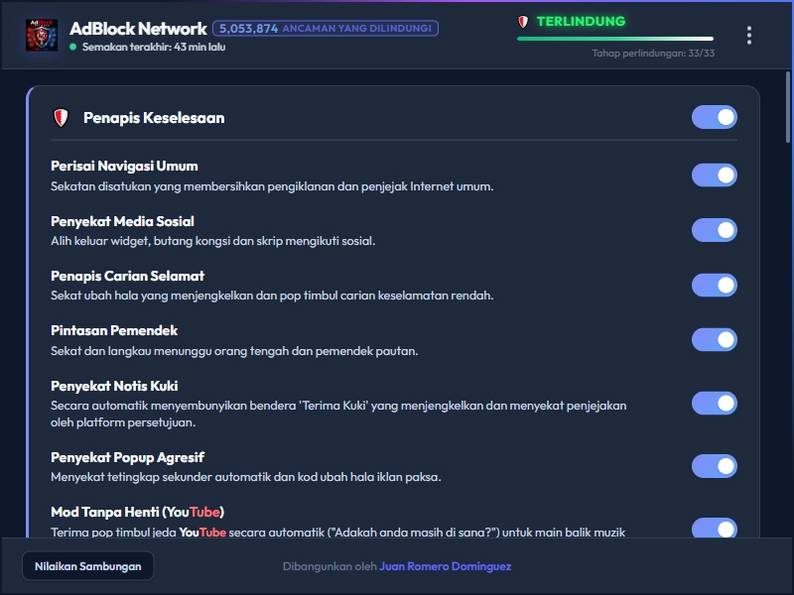Click the Penapis Carian Selamat title
This screenshot has width=794, height=595.
[128, 276]
